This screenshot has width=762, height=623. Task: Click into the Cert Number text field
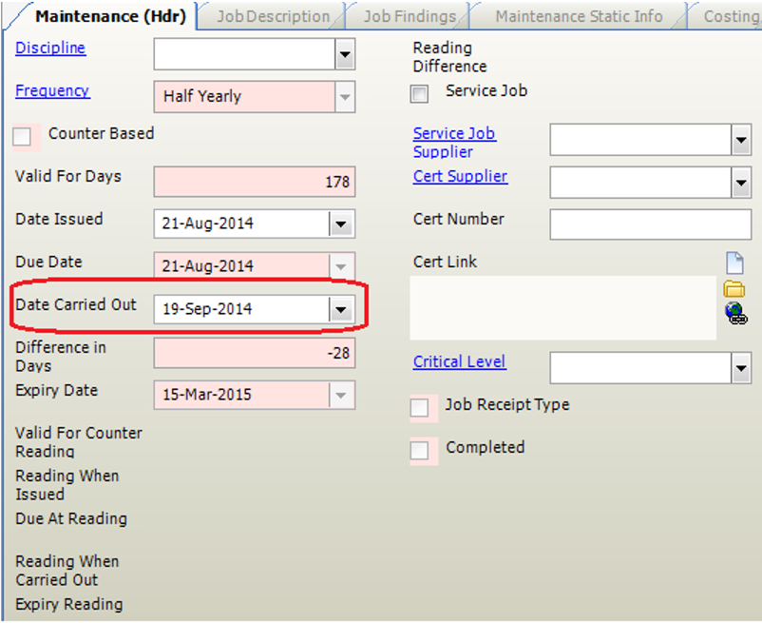650,225
